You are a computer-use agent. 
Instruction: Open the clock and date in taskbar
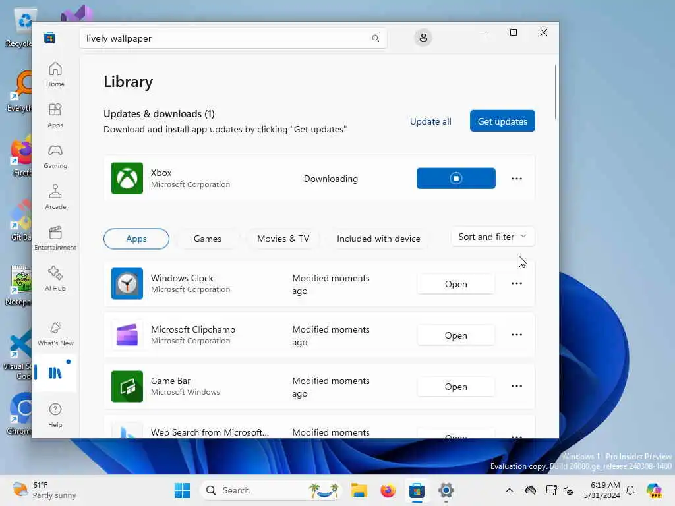[602, 490]
